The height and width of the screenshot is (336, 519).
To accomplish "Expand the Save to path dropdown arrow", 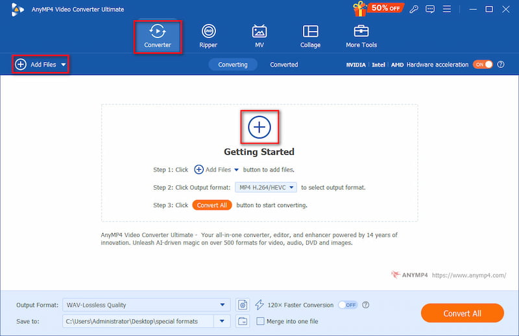I will coord(222,321).
